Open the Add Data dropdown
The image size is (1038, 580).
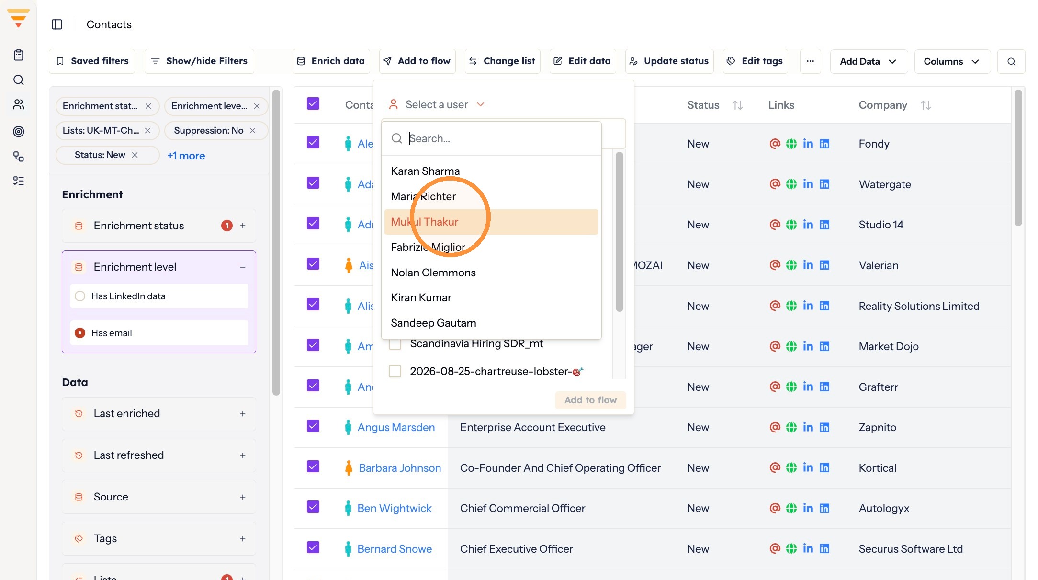tap(869, 61)
